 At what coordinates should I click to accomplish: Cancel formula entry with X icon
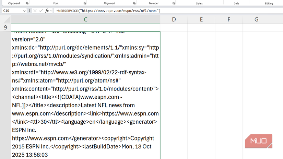coord(35,11)
